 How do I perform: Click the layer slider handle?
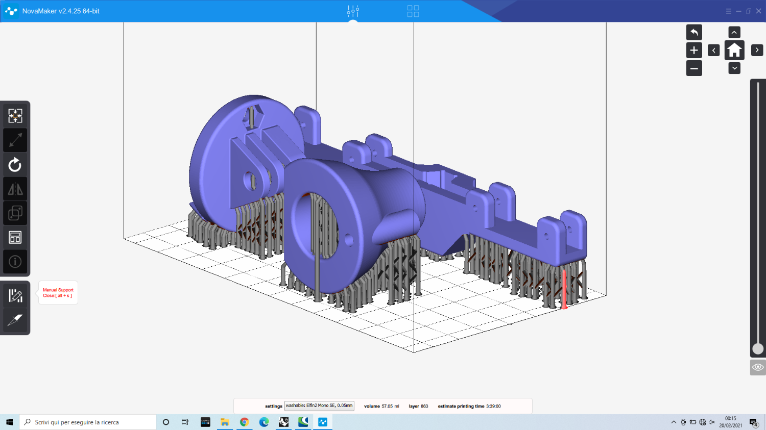tap(758, 349)
